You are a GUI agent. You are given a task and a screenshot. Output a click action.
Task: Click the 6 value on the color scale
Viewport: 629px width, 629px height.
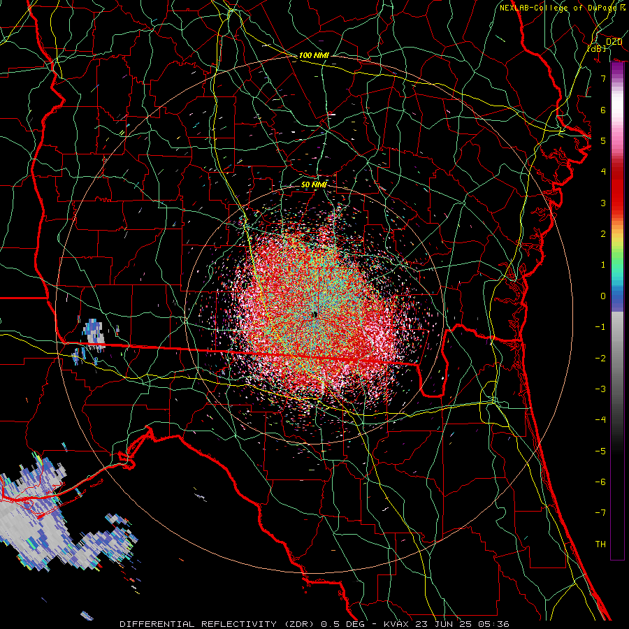tap(603, 110)
